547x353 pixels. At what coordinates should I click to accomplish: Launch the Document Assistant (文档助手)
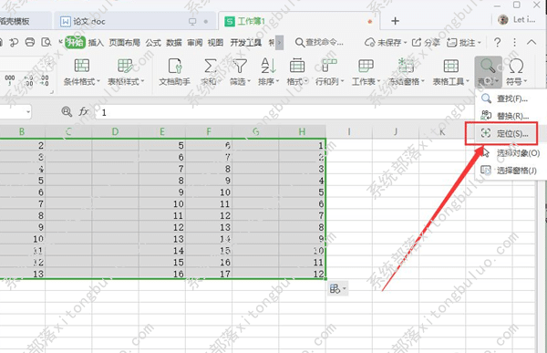(174, 72)
